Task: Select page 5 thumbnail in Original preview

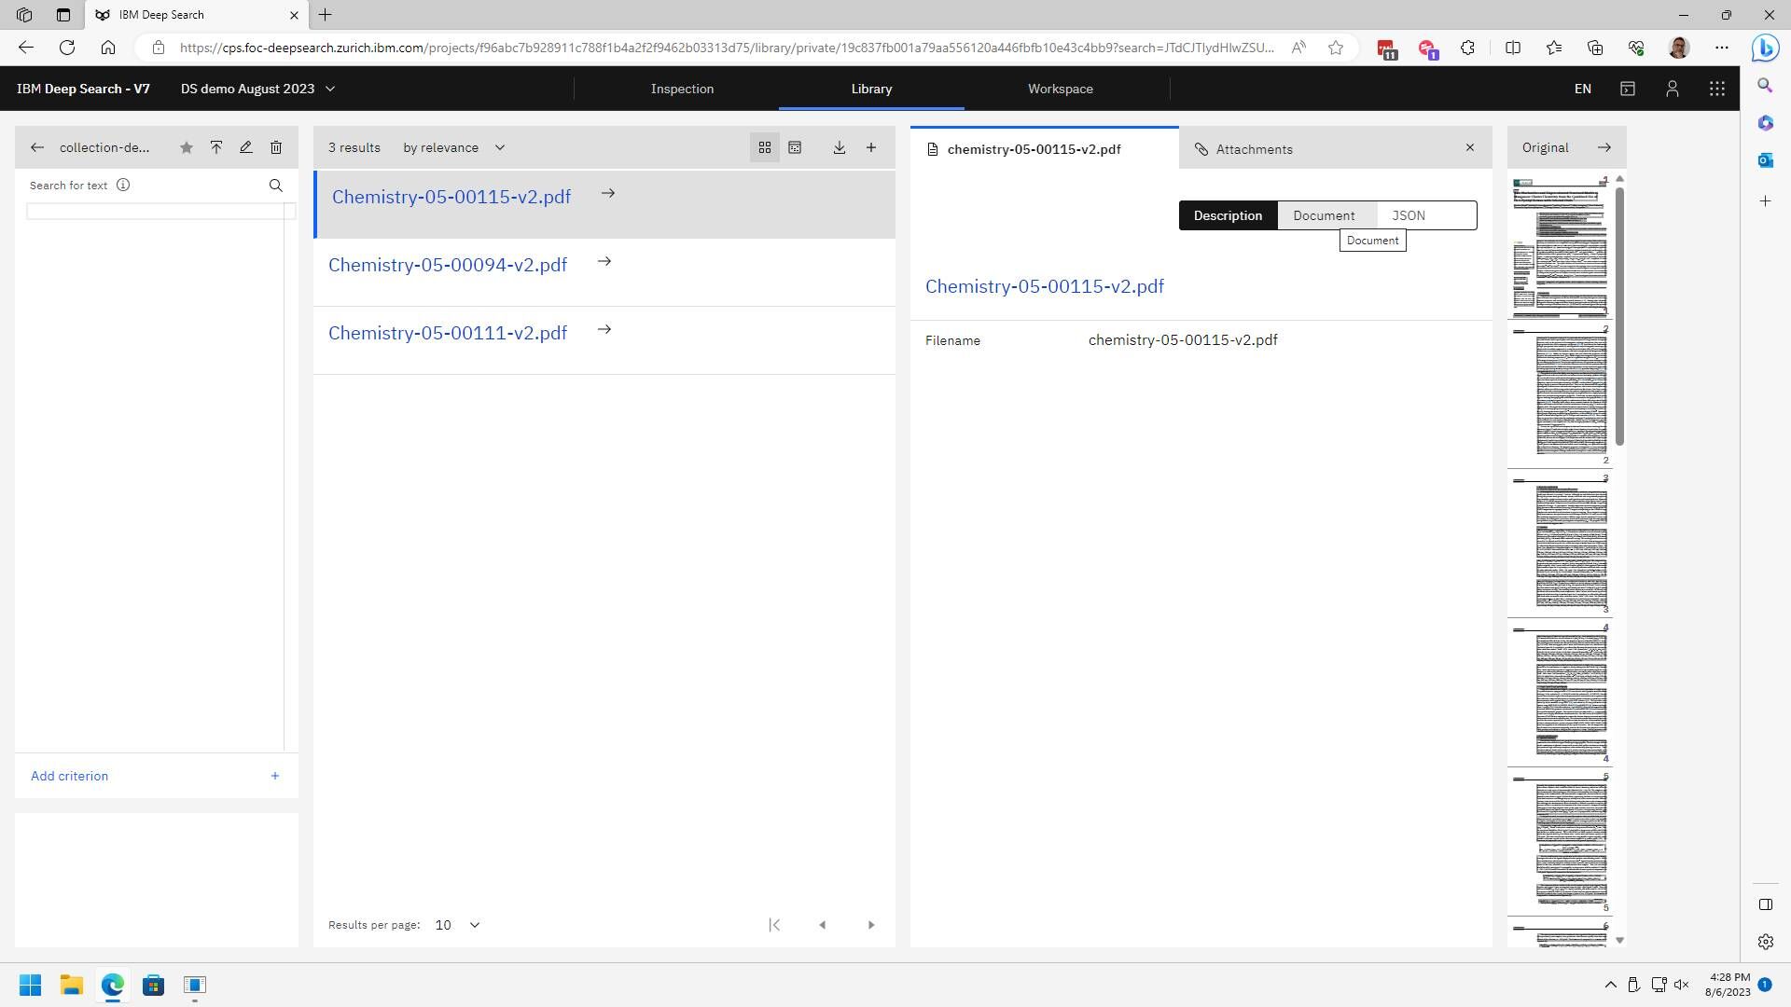Action: coord(1560,843)
